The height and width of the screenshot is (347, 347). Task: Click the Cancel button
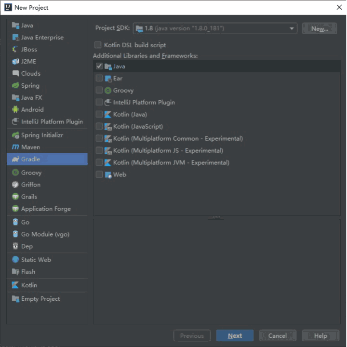pyautogui.click(x=278, y=335)
